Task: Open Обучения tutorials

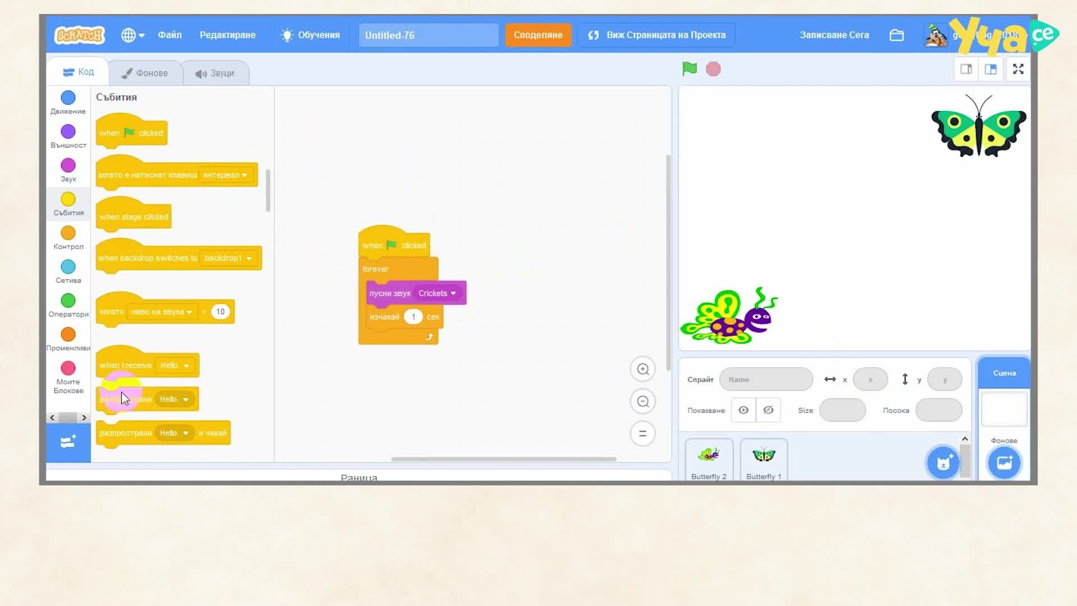Action: pyautogui.click(x=311, y=35)
